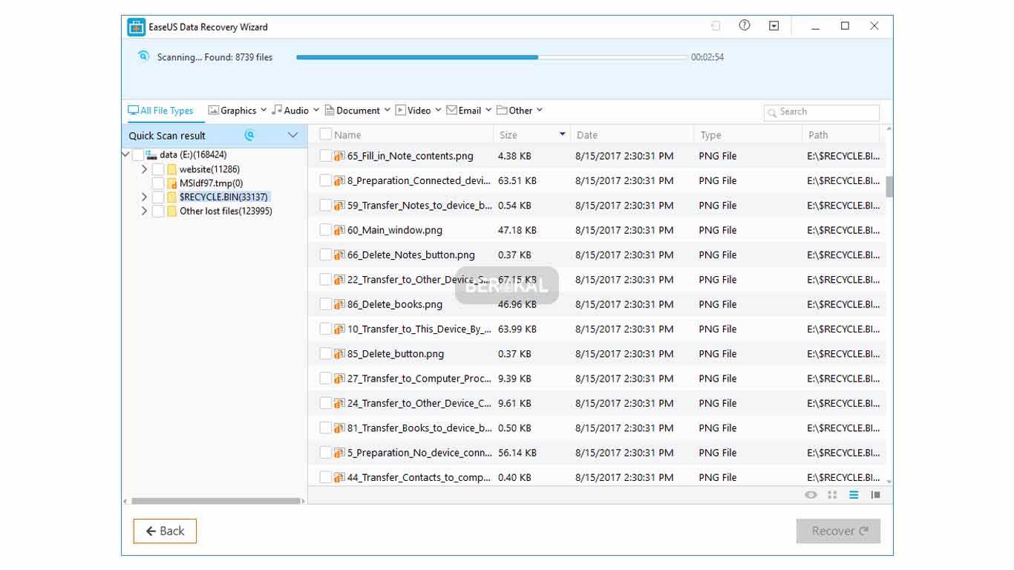
Task: Click the PNG icon of 86_Delete_books.png
Action: tap(339, 304)
